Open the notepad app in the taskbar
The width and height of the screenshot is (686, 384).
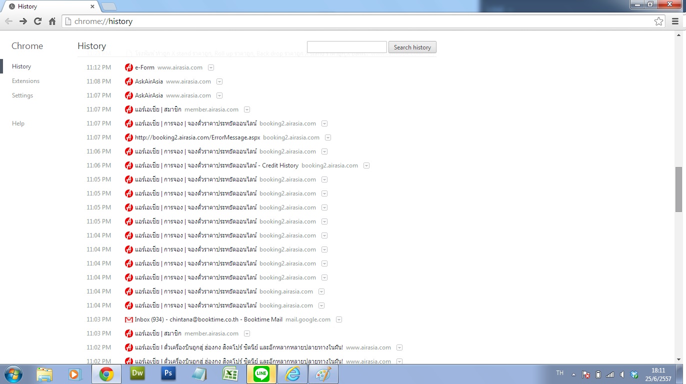click(199, 374)
